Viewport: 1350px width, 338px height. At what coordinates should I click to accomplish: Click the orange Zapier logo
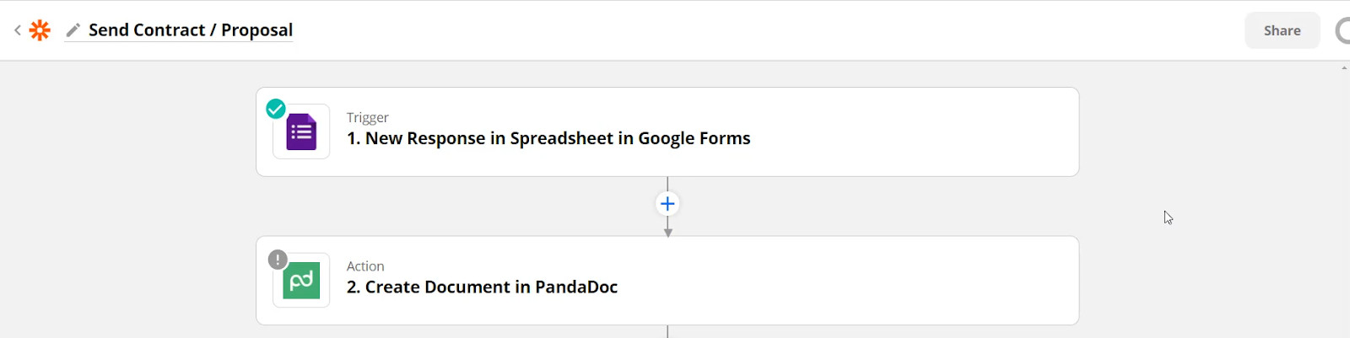(40, 30)
